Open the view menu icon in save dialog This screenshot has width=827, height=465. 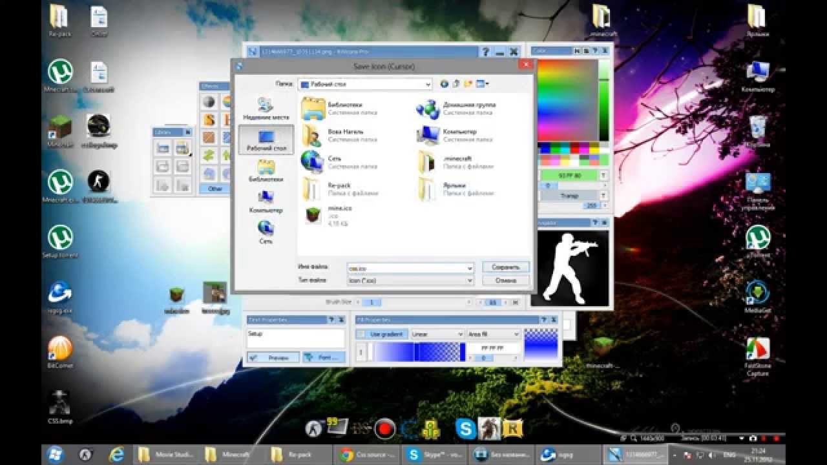point(482,84)
